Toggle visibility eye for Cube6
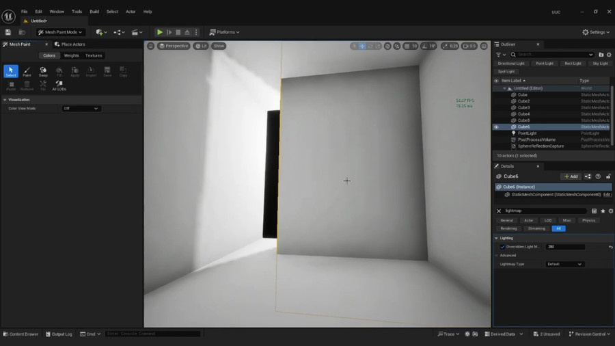 [x=496, y=127]
